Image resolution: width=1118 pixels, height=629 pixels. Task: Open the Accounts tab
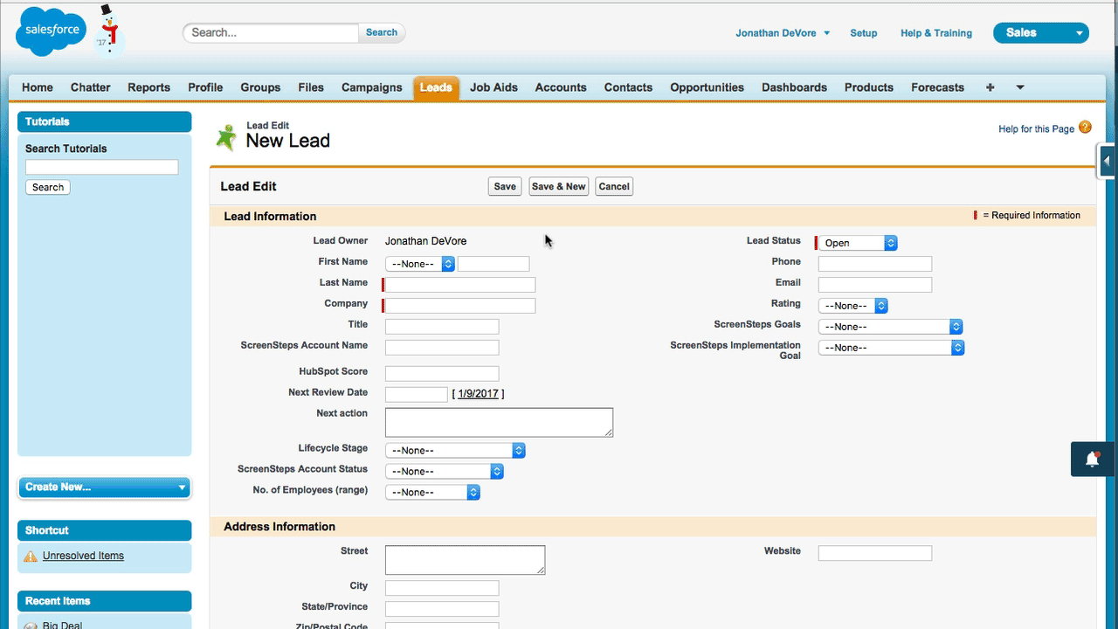click(x=561, y=87)
